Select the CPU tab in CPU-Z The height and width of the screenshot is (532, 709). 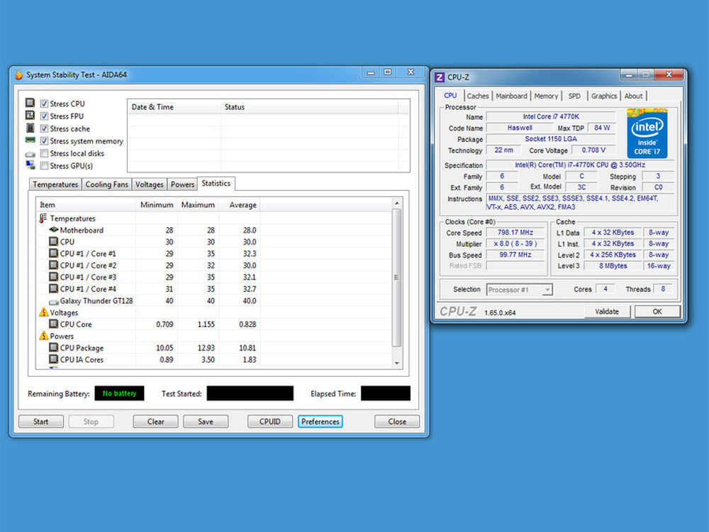pos(450,96)
